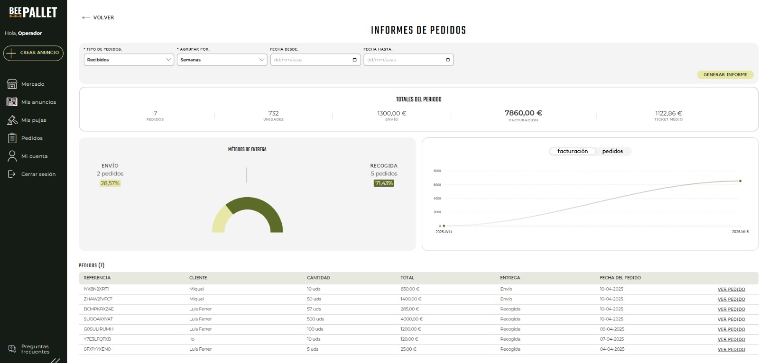The image size is (759, 363).
Task: Open calendar picker in Fecha desde field
Action: pyautogui.click(x=354, y=60)
